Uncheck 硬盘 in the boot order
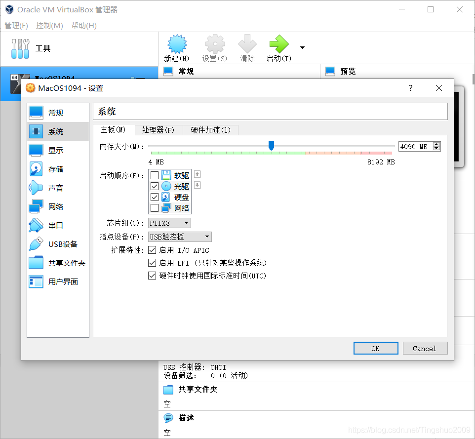 (155, 197)
